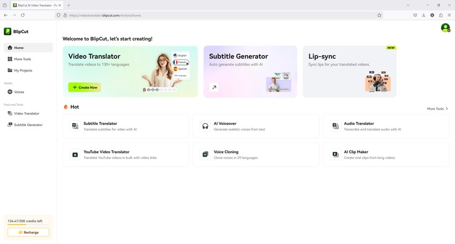Image resolution: width=455 pixels, height=244 pixels.
Task: Click the Voice Cloning icon
Action: (x=205, y=155)
